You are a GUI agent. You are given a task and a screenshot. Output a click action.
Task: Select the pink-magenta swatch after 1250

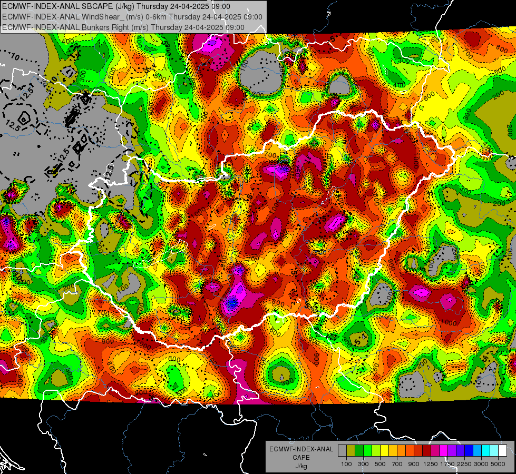[435, 450]
